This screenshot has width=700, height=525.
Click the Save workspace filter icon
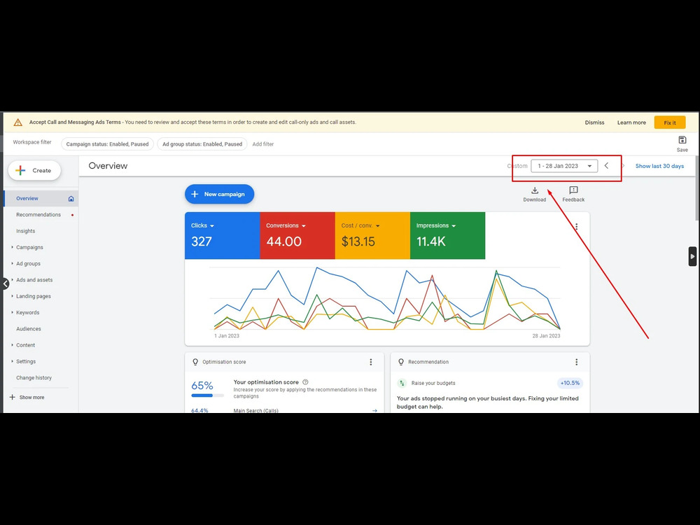pyautogui.click(x=682, y=140)
